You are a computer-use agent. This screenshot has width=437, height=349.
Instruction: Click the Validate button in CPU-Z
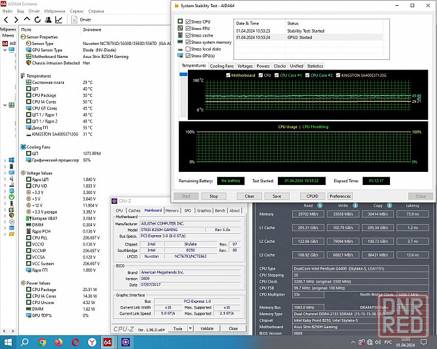(x=206, y=329)
